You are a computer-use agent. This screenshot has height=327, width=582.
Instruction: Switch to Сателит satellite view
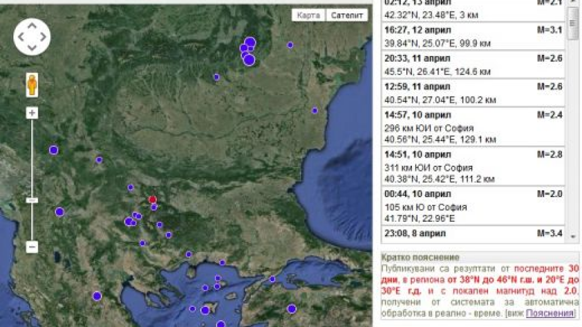click(347, 15)
